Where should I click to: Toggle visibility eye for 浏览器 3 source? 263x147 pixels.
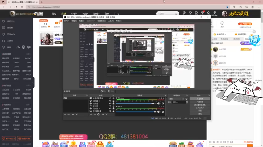(x=110, y=108)
